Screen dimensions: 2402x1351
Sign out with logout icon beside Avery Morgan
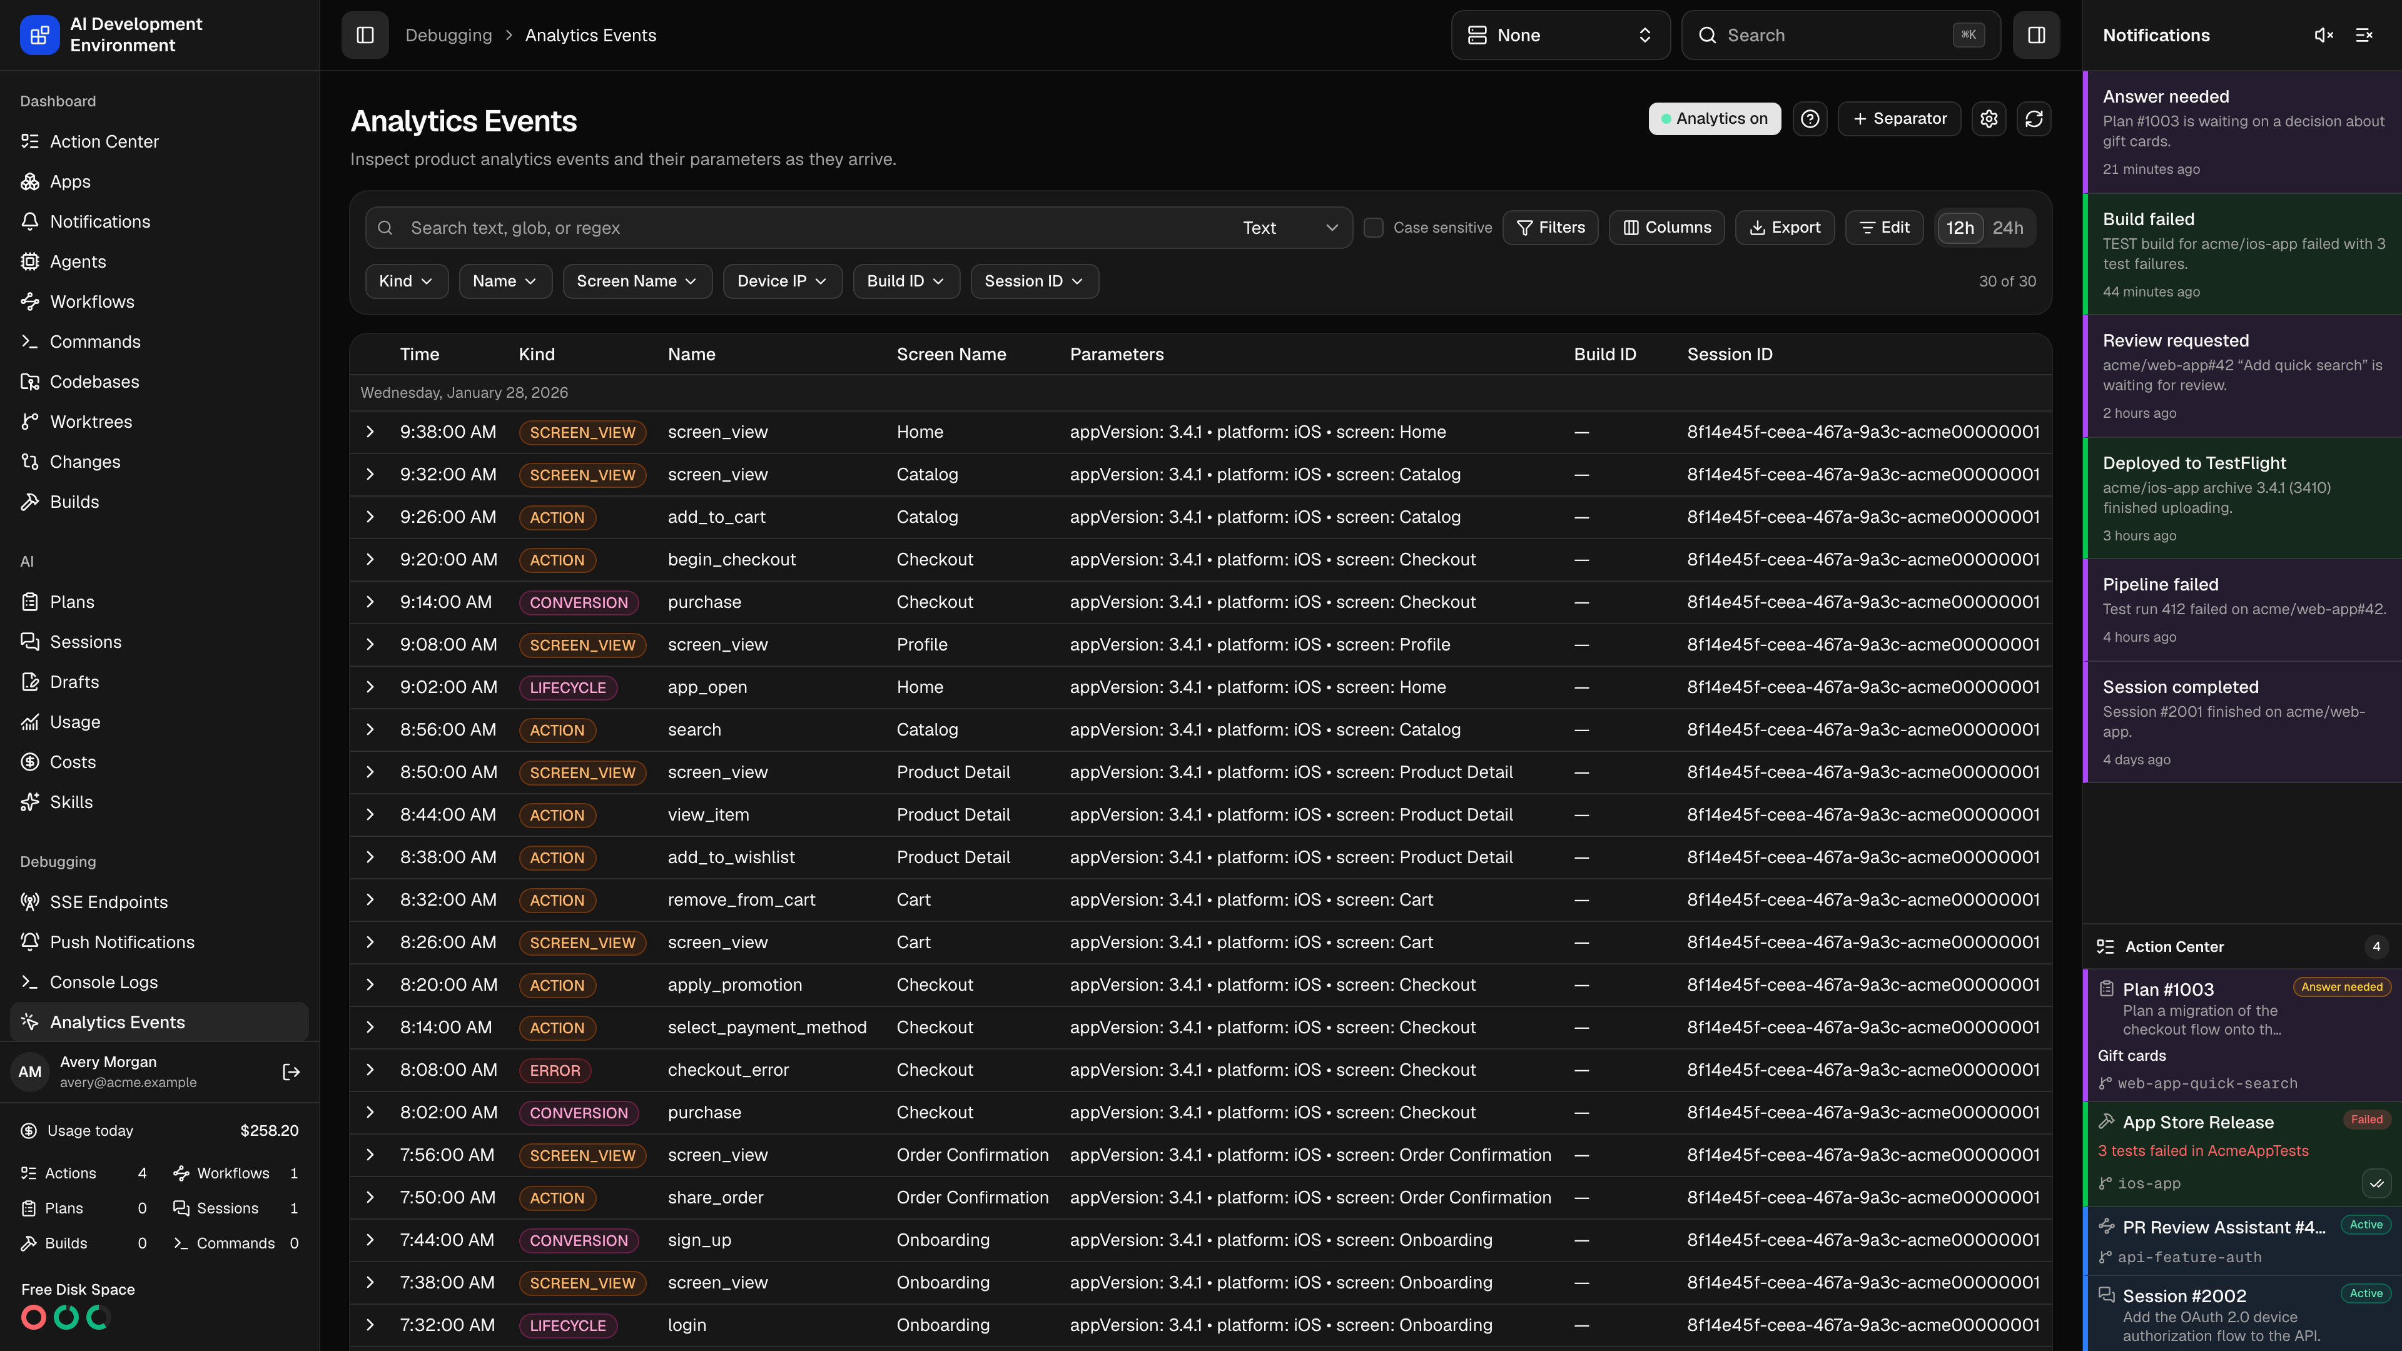tap(291, 1072)
